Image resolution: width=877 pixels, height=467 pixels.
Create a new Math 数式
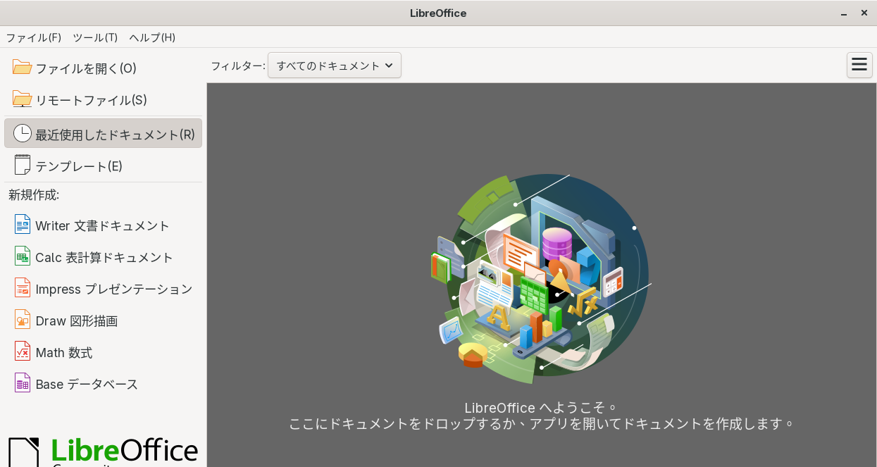point(103,352)
